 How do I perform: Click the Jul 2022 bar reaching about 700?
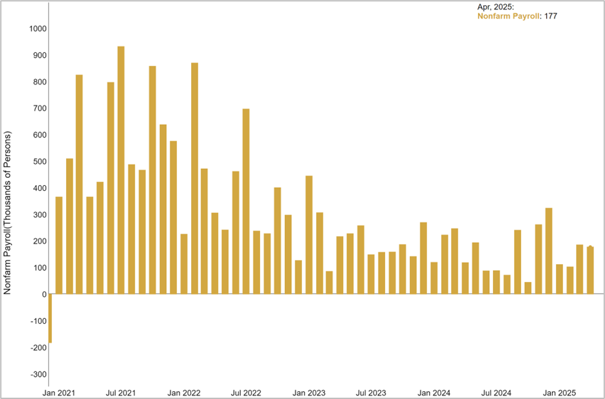pos(246,201)
